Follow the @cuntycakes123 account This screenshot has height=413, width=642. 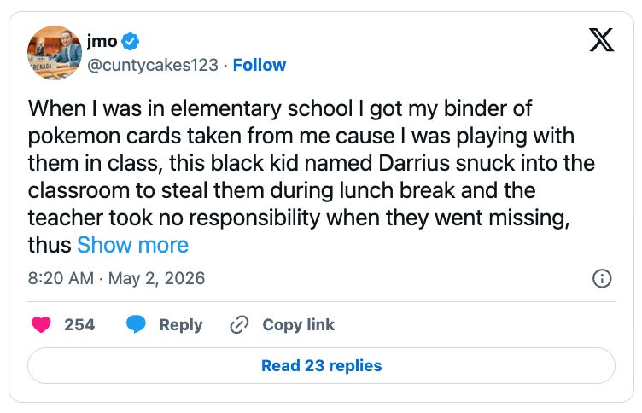point(260,65)
